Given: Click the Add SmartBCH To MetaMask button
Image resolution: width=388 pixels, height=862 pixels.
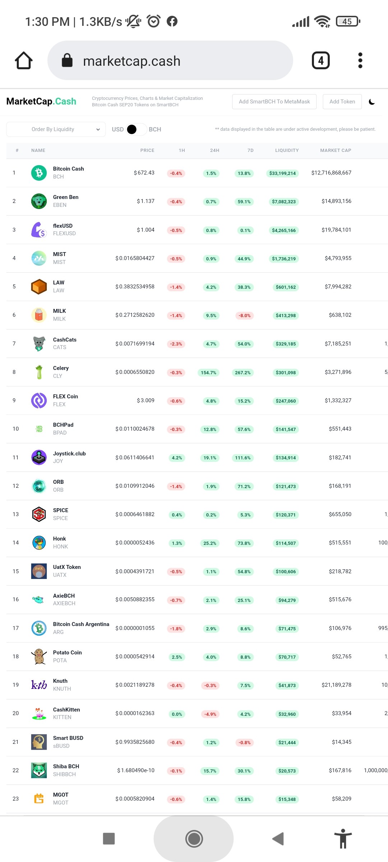Looking at the screenshot, I should 274,102.
